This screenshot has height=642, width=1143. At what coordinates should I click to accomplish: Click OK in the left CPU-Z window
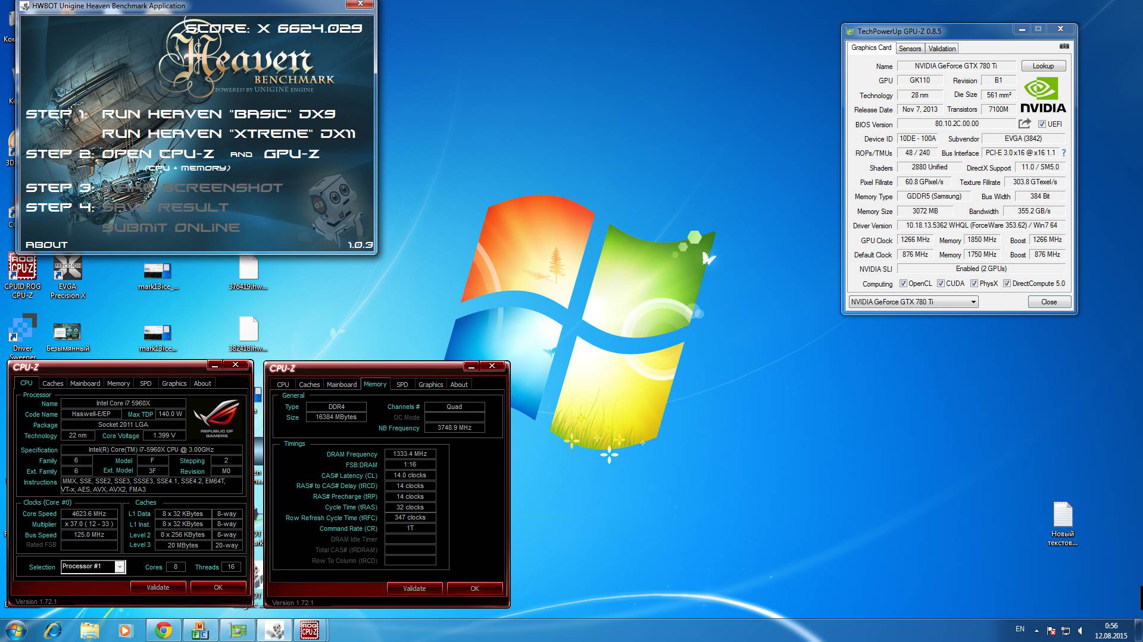click(x=218, y=587)
